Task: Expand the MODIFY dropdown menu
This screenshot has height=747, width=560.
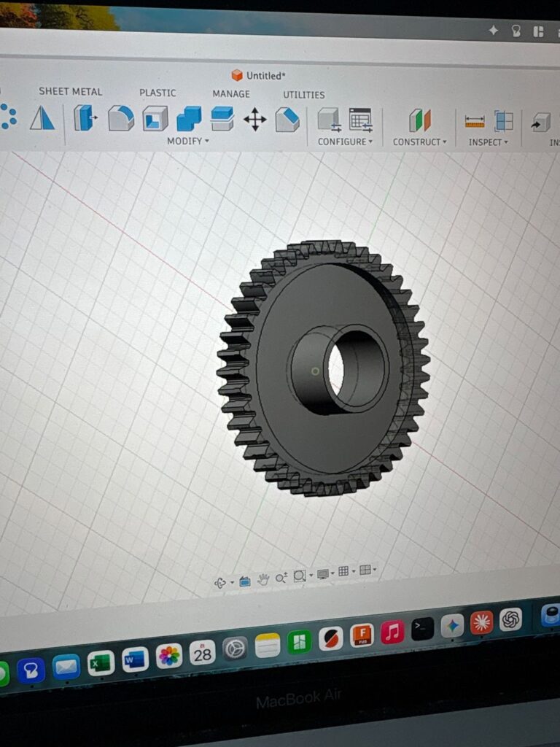Action: coord(188,141)
